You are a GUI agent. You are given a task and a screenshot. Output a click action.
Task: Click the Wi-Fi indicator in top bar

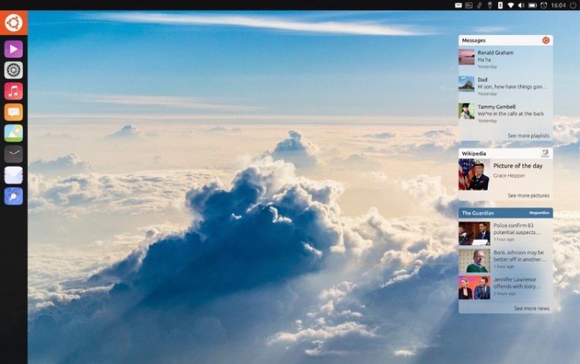[510, 5]
